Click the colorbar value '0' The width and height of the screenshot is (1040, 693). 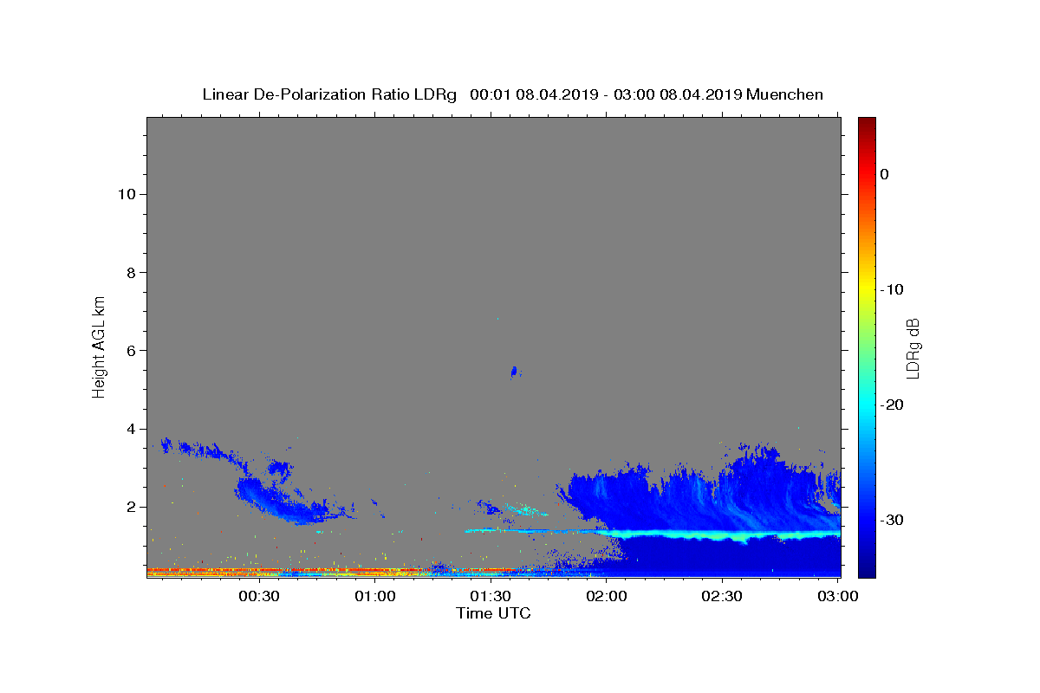pos(884,174)
